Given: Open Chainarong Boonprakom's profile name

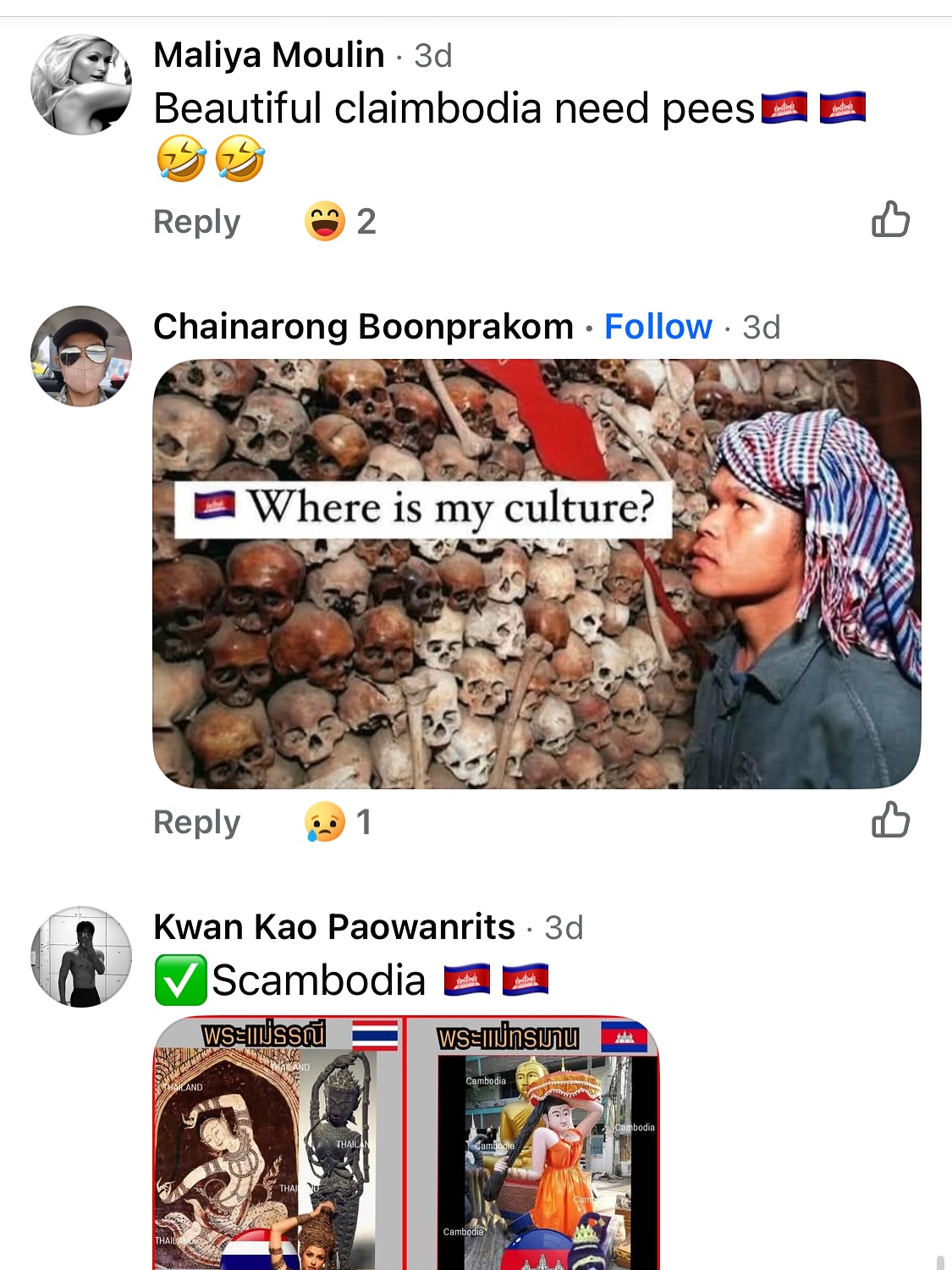Looking at the screenshot, I should pyautogui.click(x=363, y=327).
